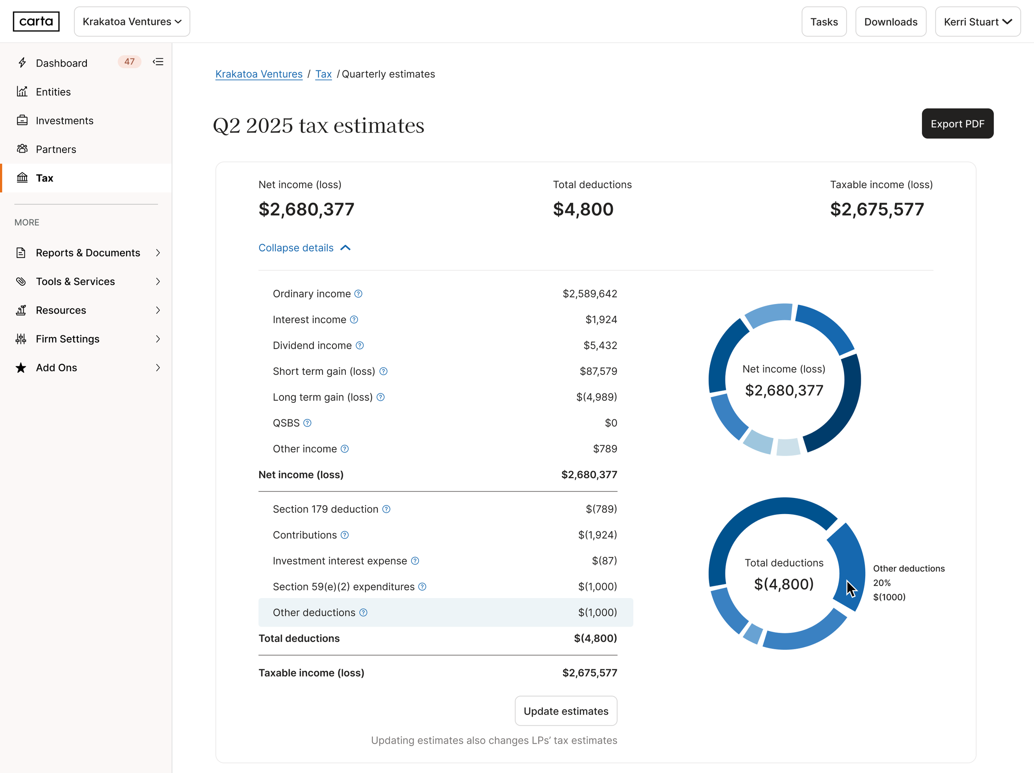The width and height of the screenshot is (1034, 773).
Task: Show info for Investment interest expense
Action: [x=415, y=560]
